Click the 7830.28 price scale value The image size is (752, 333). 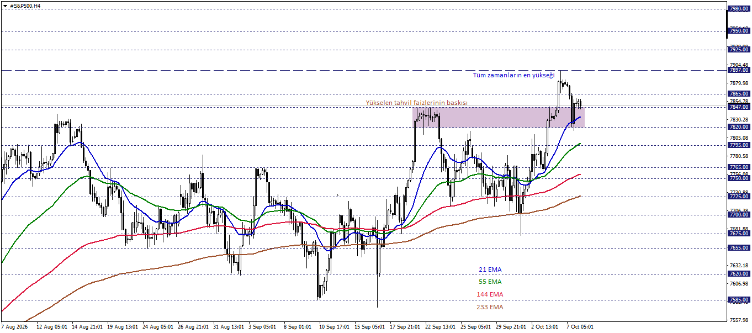(x=739, y=119)
